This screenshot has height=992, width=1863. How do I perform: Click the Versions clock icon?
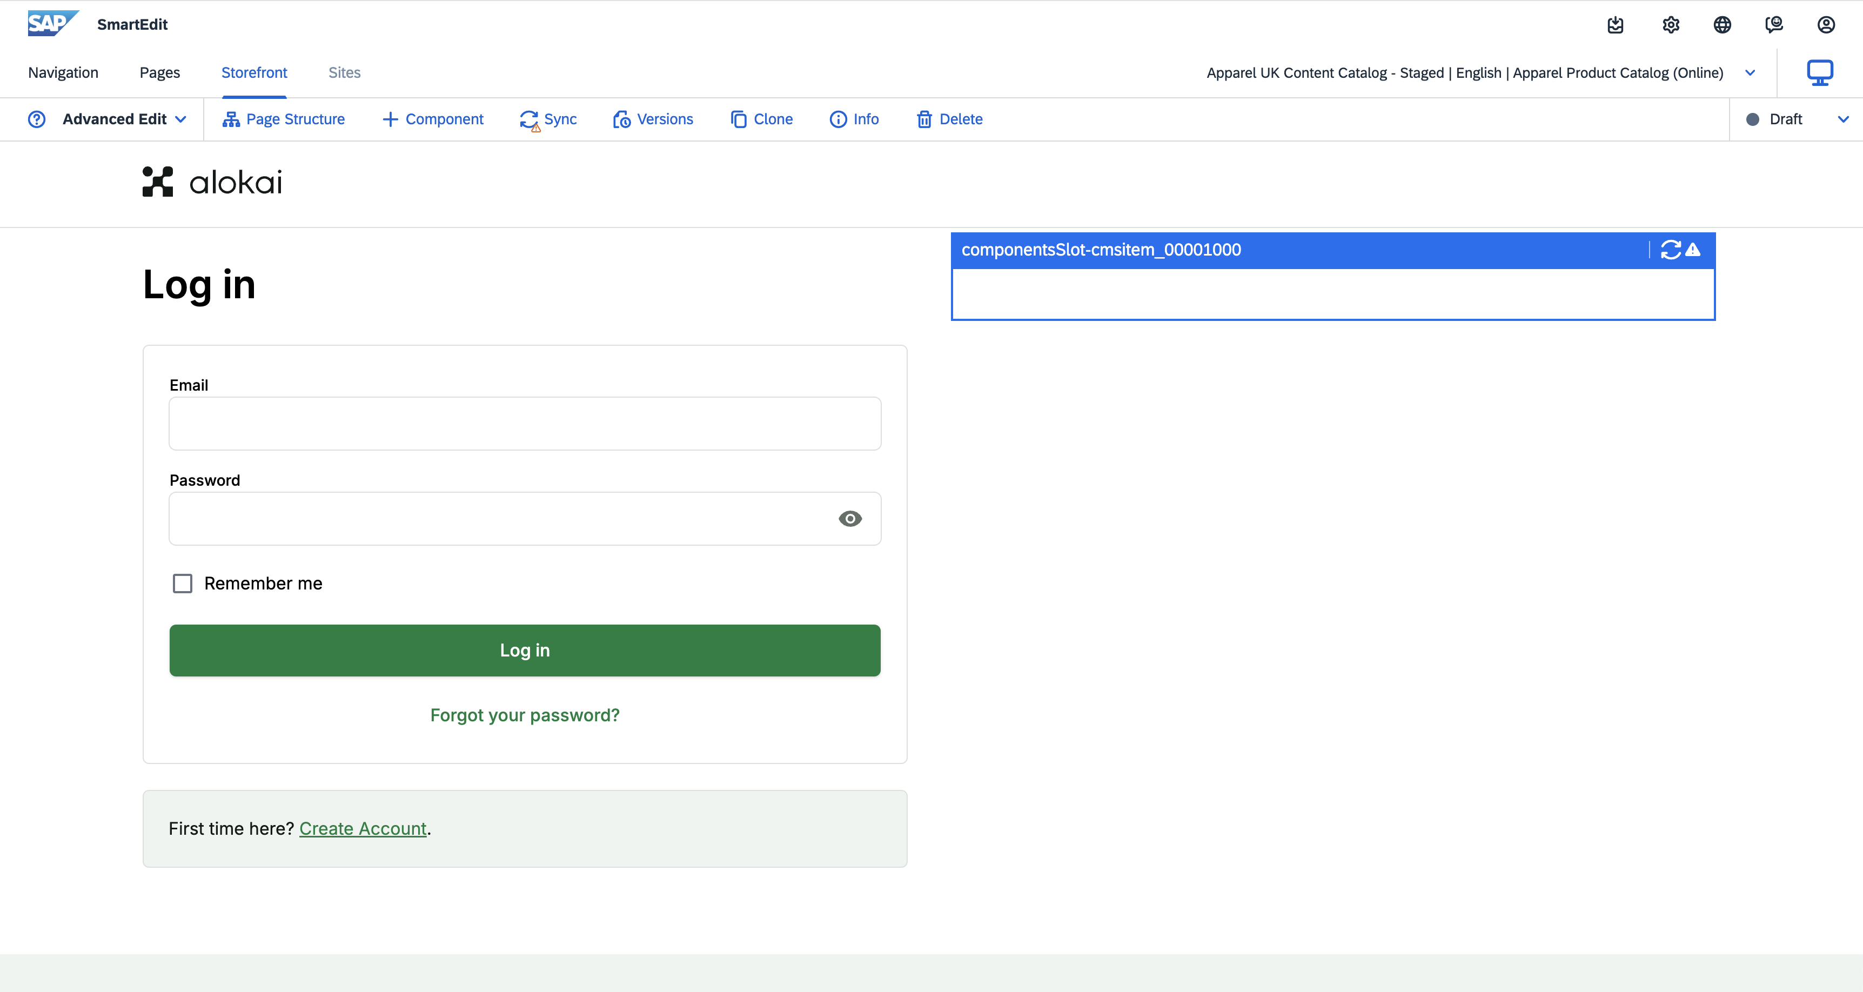(x=621, y=119)
